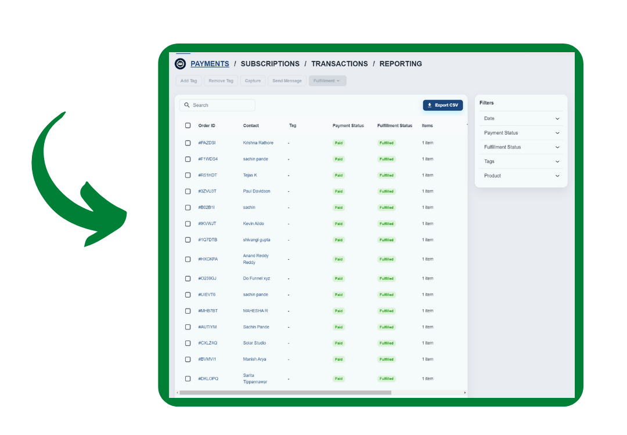Tick the checkbox for order #BVMVI1

(x=188, y=360)
